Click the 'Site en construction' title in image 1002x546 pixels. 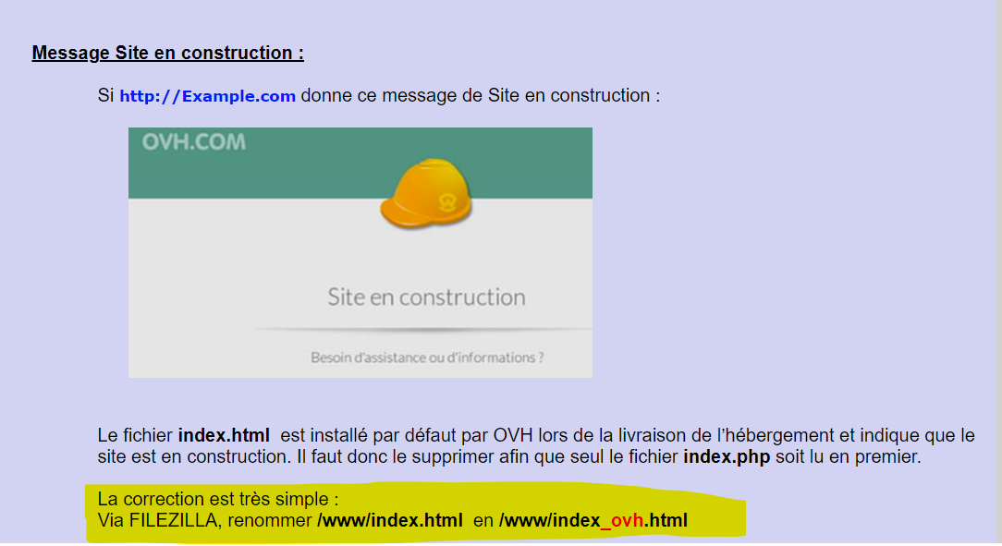point(426,297)
